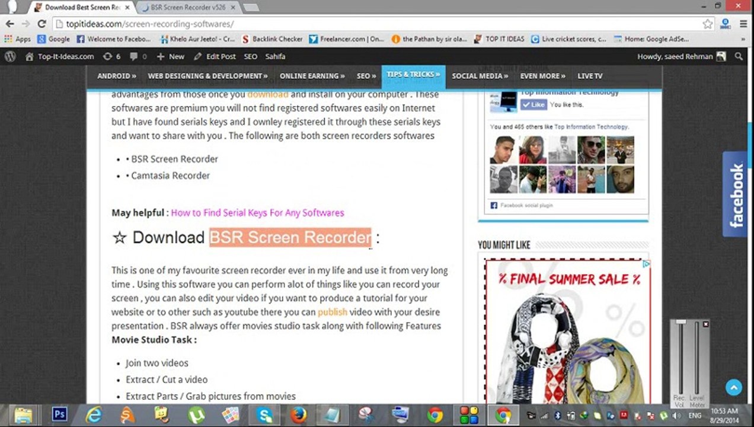Open the WordPress logo menu in admin bar
754x427 pixels.
coord(9,56)
